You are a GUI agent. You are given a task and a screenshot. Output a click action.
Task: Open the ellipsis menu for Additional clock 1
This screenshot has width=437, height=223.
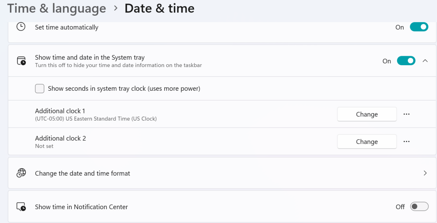click(406, 114)
